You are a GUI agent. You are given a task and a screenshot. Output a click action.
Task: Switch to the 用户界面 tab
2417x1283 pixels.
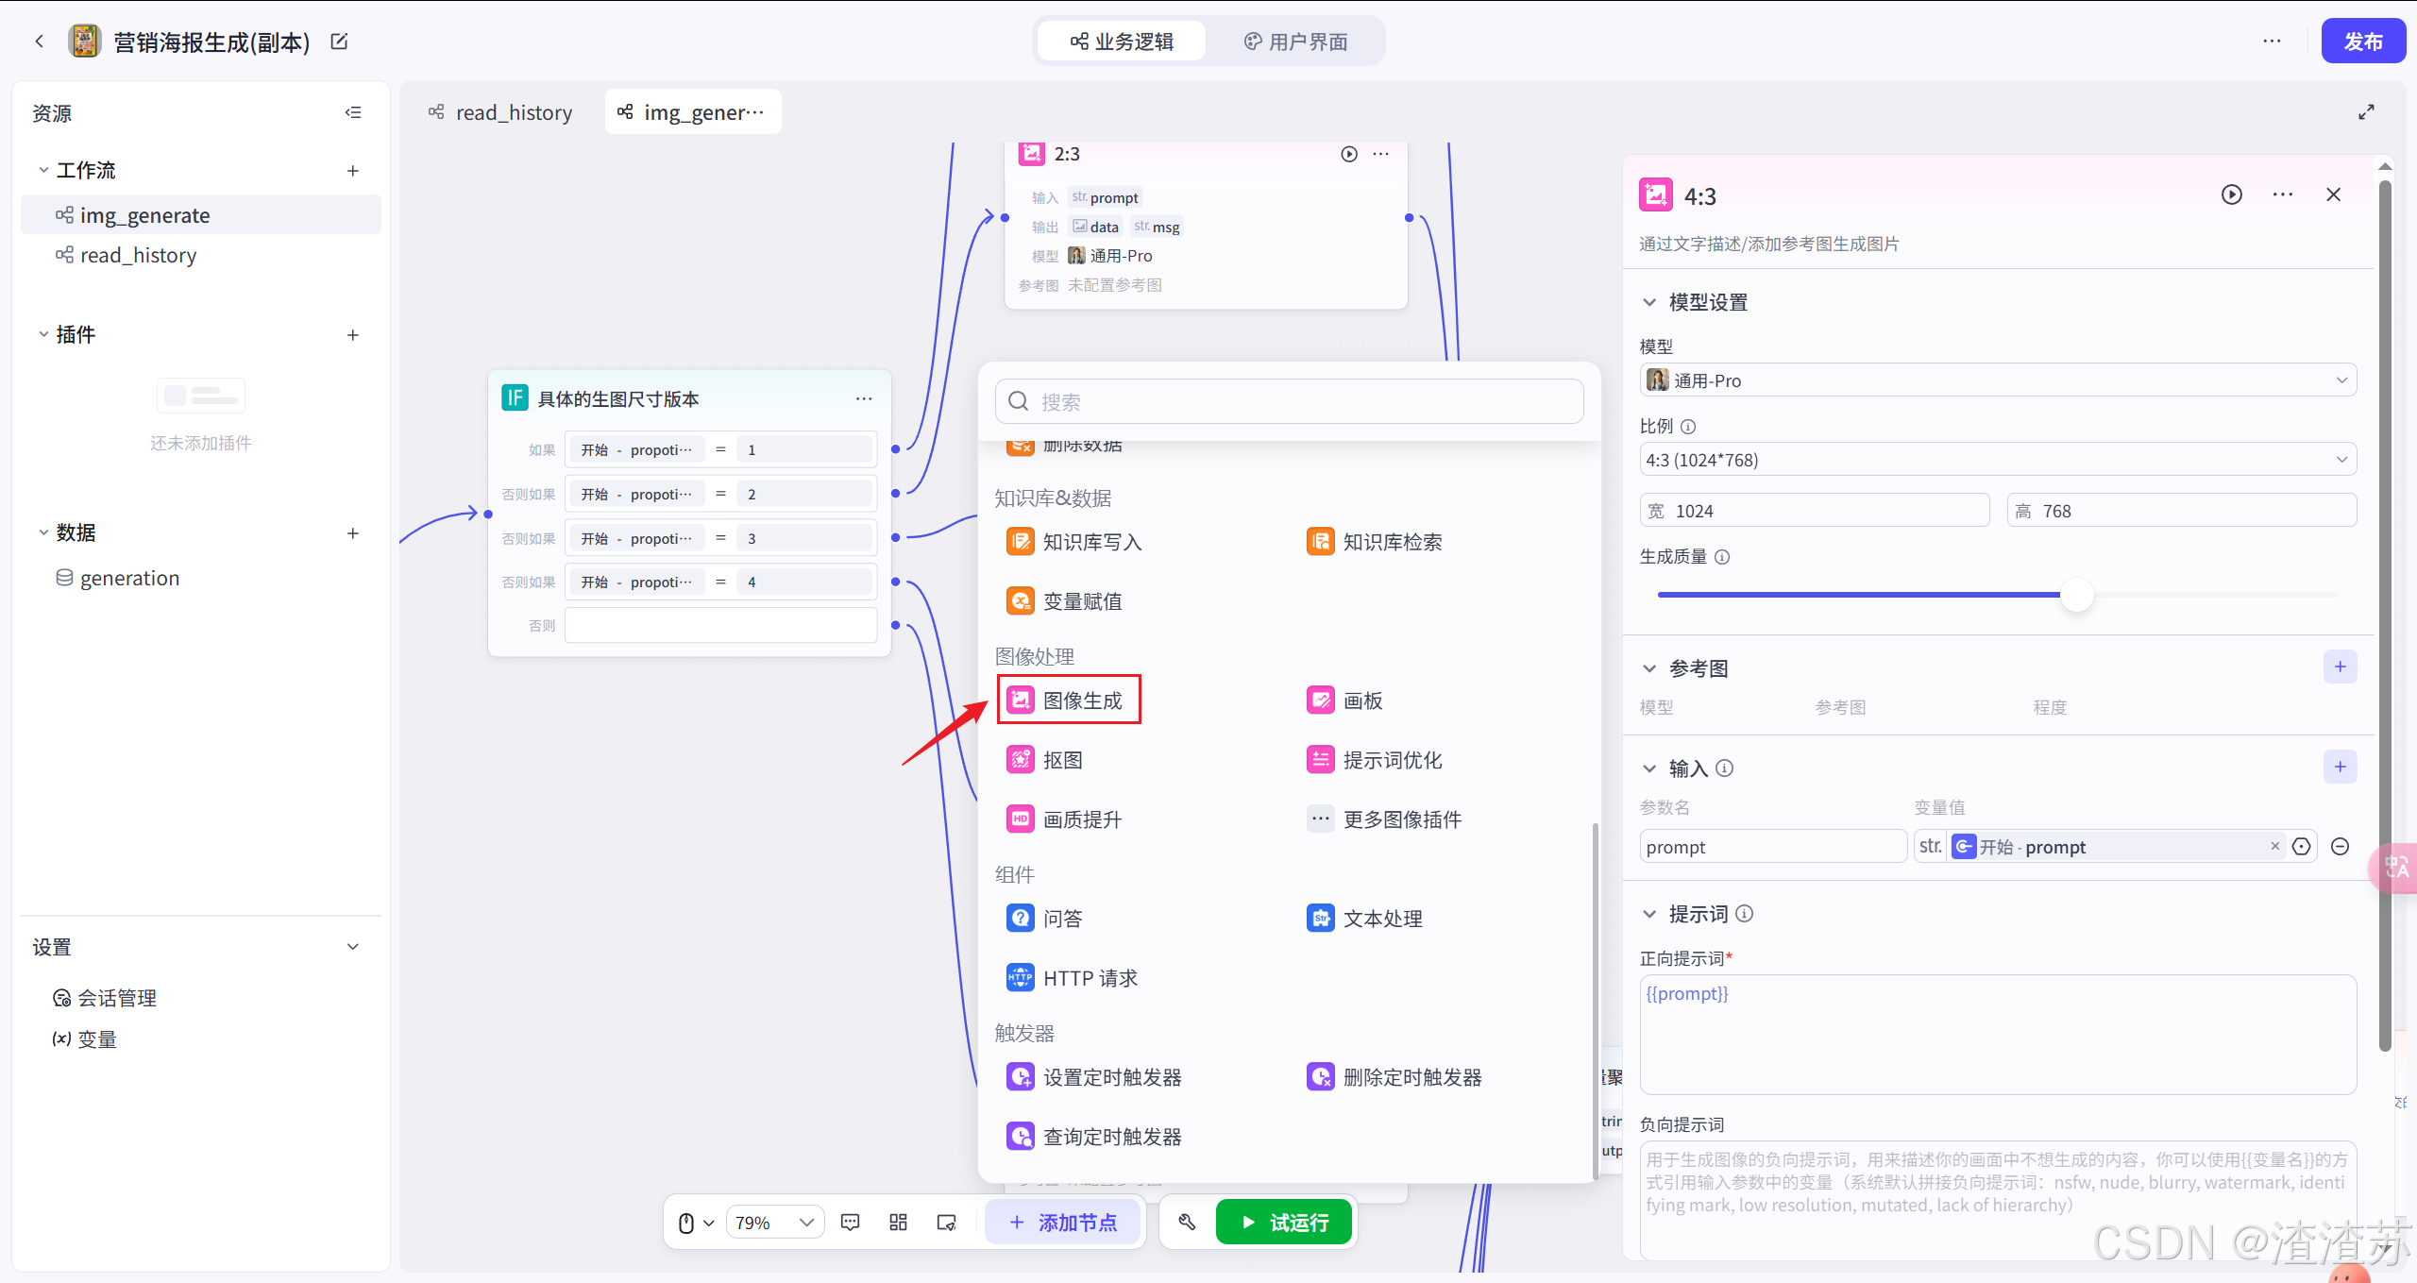click(1295, 42)
